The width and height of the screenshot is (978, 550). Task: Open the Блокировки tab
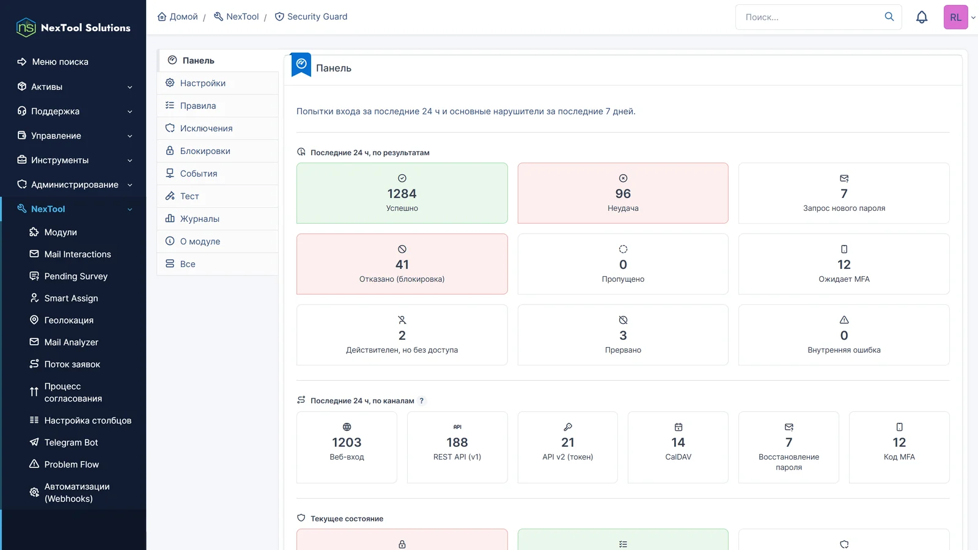[218, 151]
